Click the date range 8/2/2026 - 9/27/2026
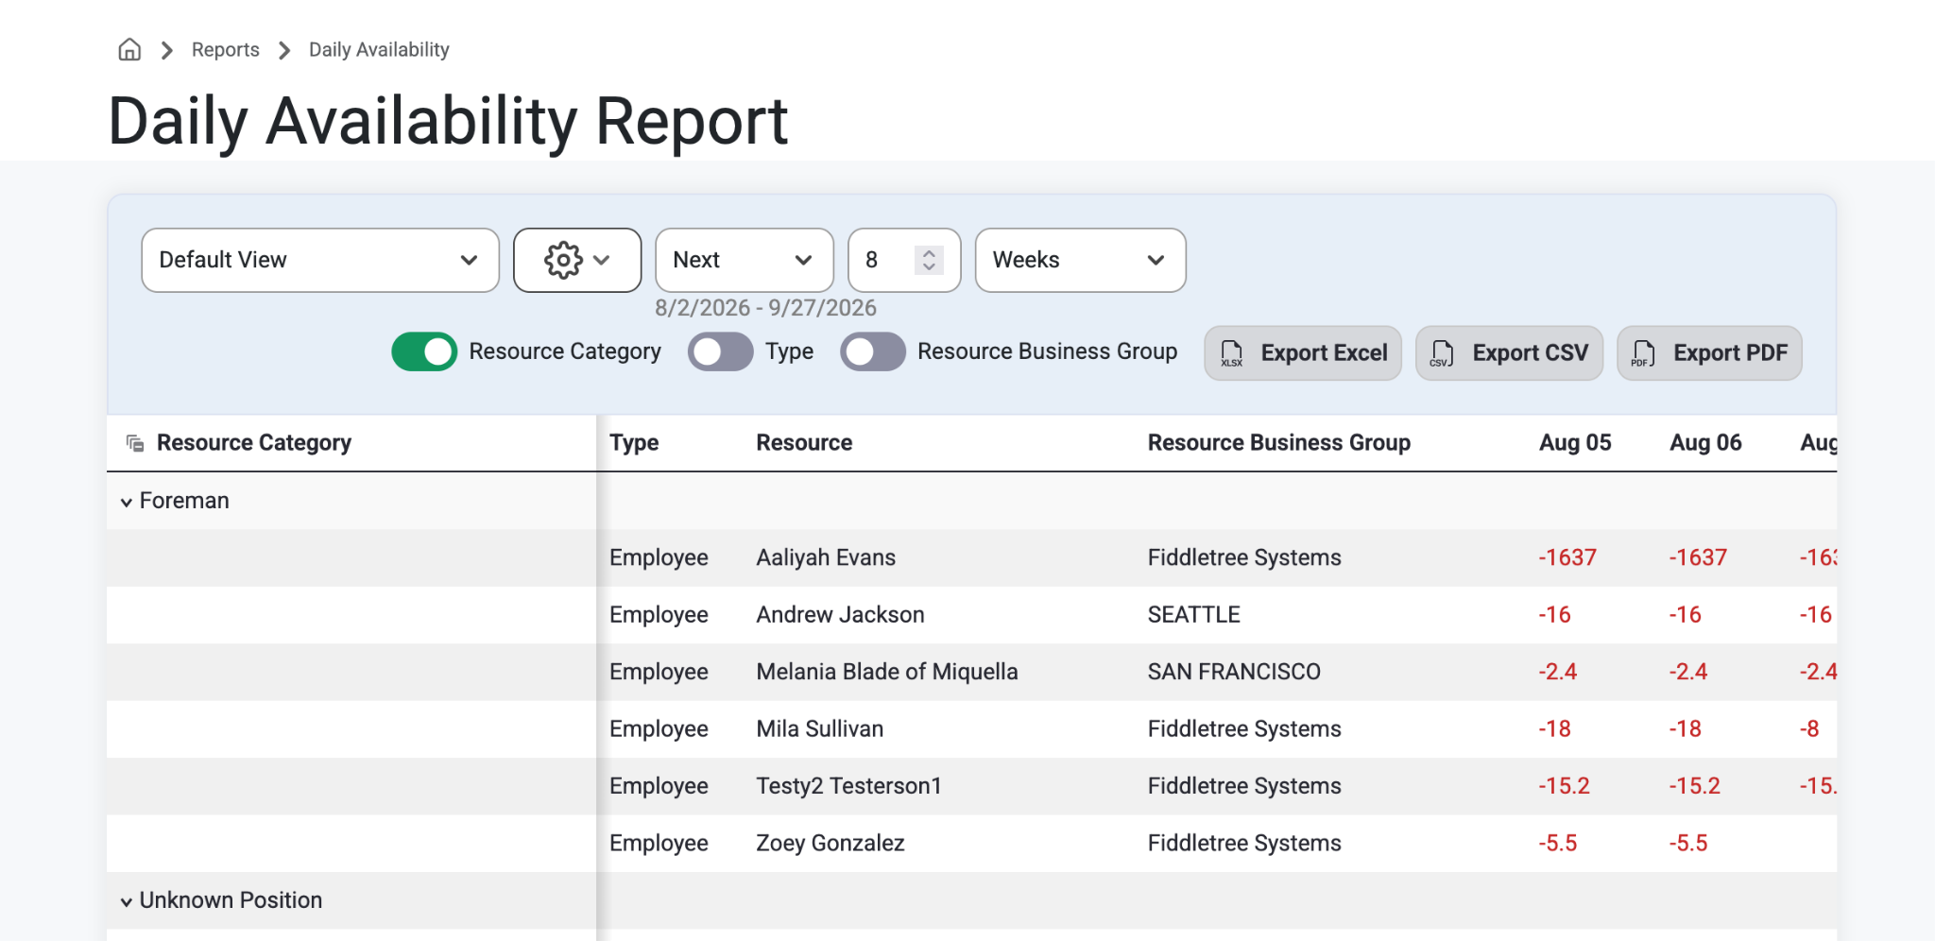This screenshot has height=941, width=1935. 765,308
